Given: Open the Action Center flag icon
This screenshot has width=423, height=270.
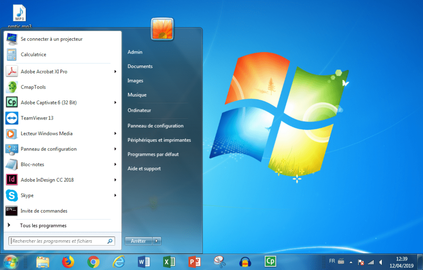Looking at the screenshot, I should (x=361, y=262).
